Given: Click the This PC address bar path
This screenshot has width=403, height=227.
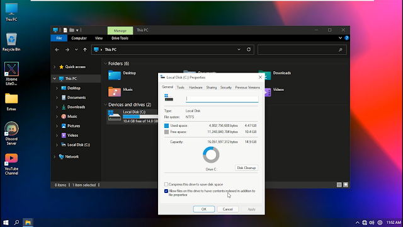Looking at the screenshot, I should pyautogui.click(x=111, y=50).
